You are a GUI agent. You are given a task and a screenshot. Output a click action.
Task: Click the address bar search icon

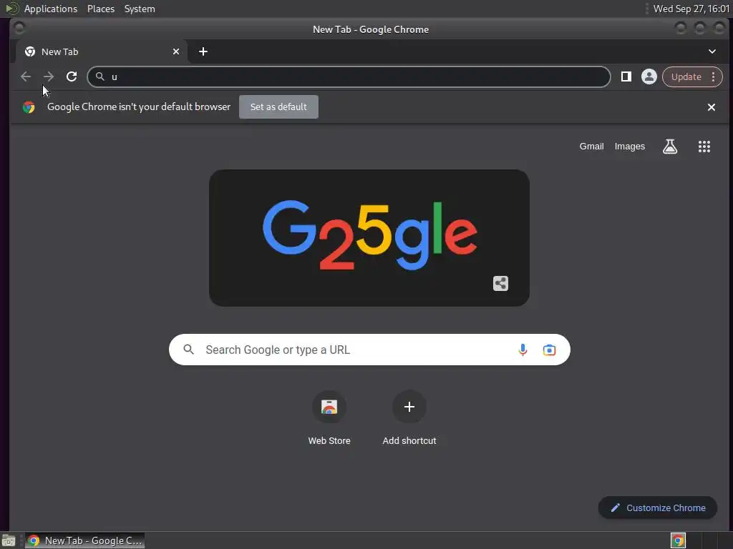pos(99,76)
